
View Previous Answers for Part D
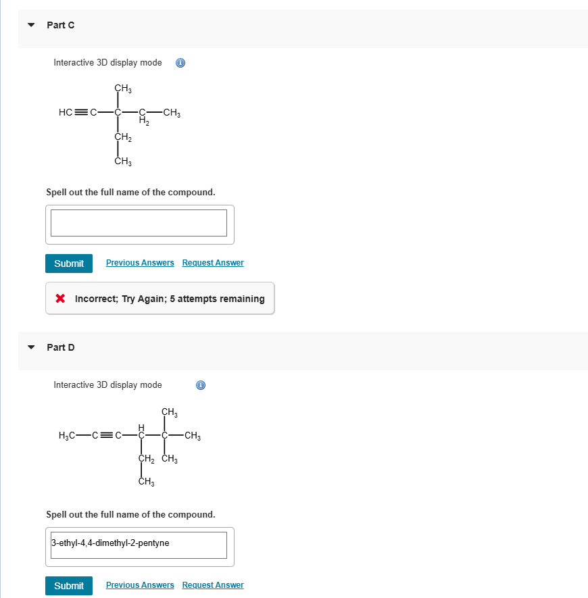pos(140,584)
